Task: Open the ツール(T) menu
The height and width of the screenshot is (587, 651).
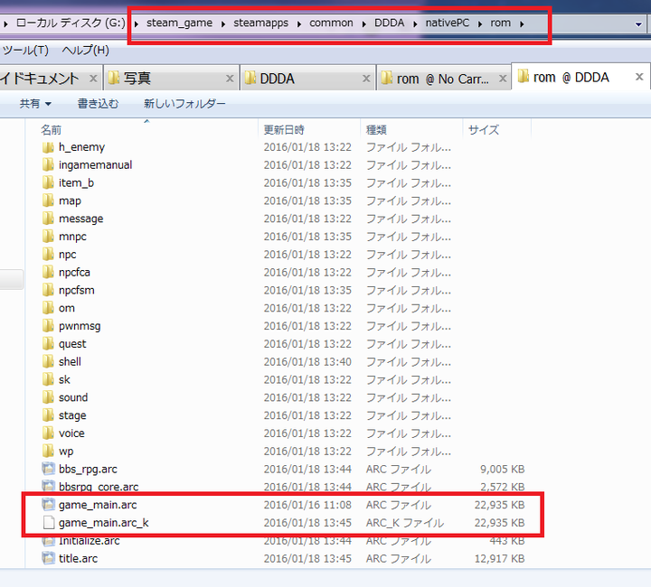Action: 25,51
